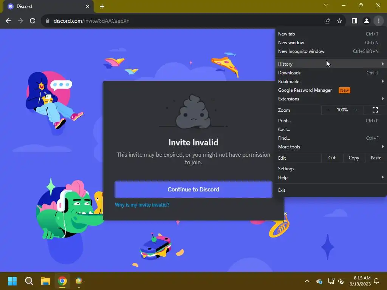
Task: Open the clock and date panel
Action: tap(360, 281)
